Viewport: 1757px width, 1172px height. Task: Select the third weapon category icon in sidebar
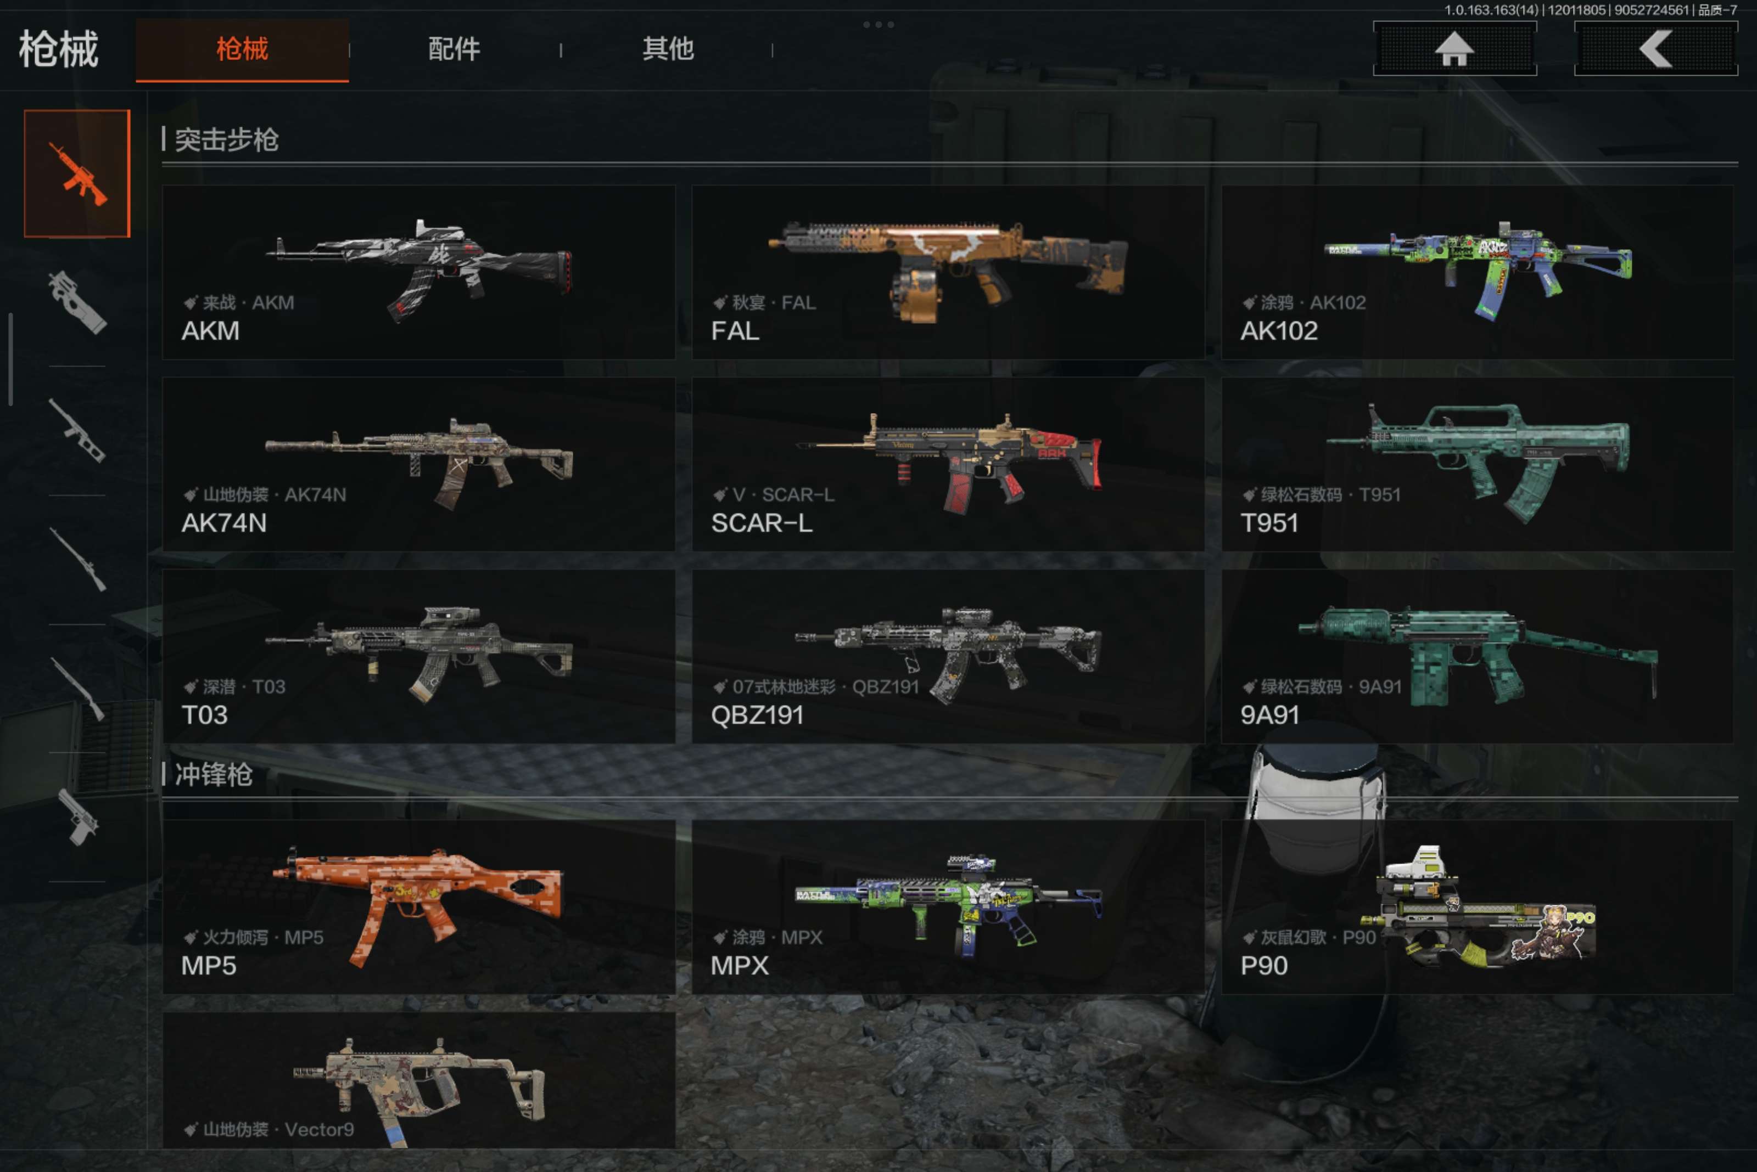tap(77, 431)
